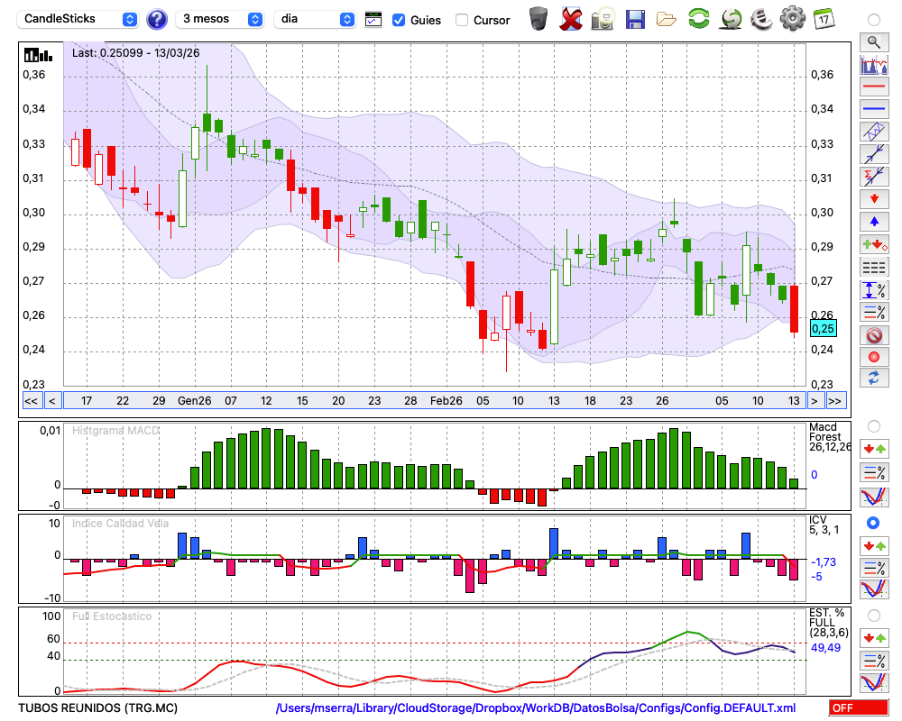The height and width of the screenshot is (721, 902).
Task: Click the red record circle icon
Action: 874,357
